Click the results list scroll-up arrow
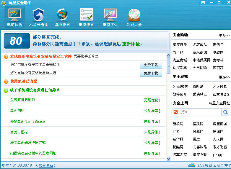The image size is (231, 169). coord(168,55)
